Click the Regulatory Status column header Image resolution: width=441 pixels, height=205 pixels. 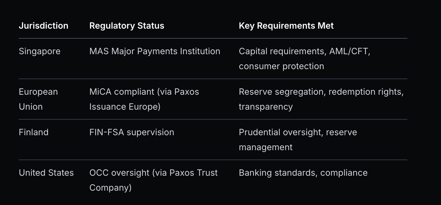[126, 26]
